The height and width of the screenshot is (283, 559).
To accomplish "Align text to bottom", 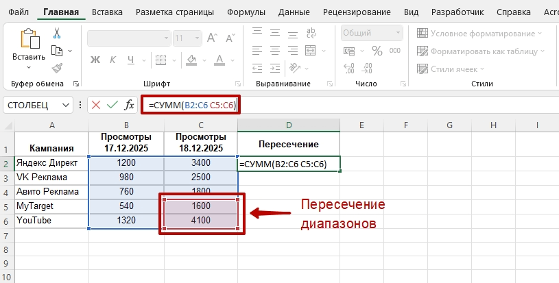I will click(x=293, y=34).
